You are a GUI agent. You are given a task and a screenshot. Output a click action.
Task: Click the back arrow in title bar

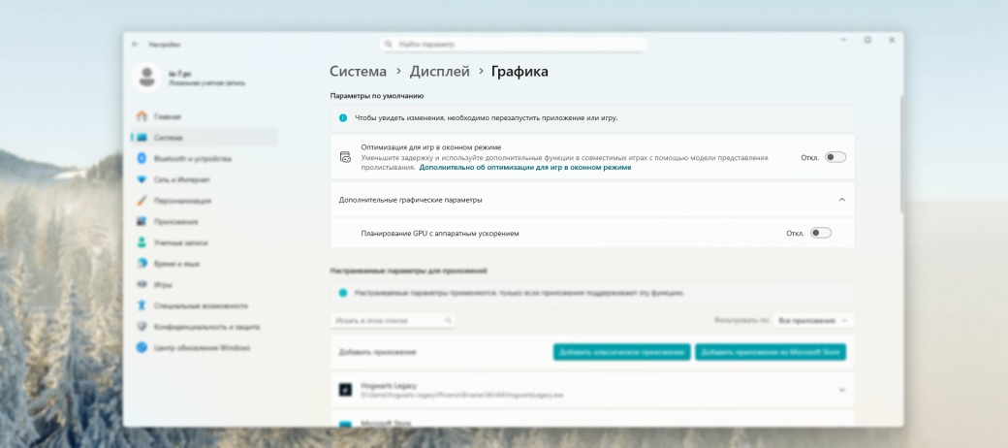pos(135,45)
